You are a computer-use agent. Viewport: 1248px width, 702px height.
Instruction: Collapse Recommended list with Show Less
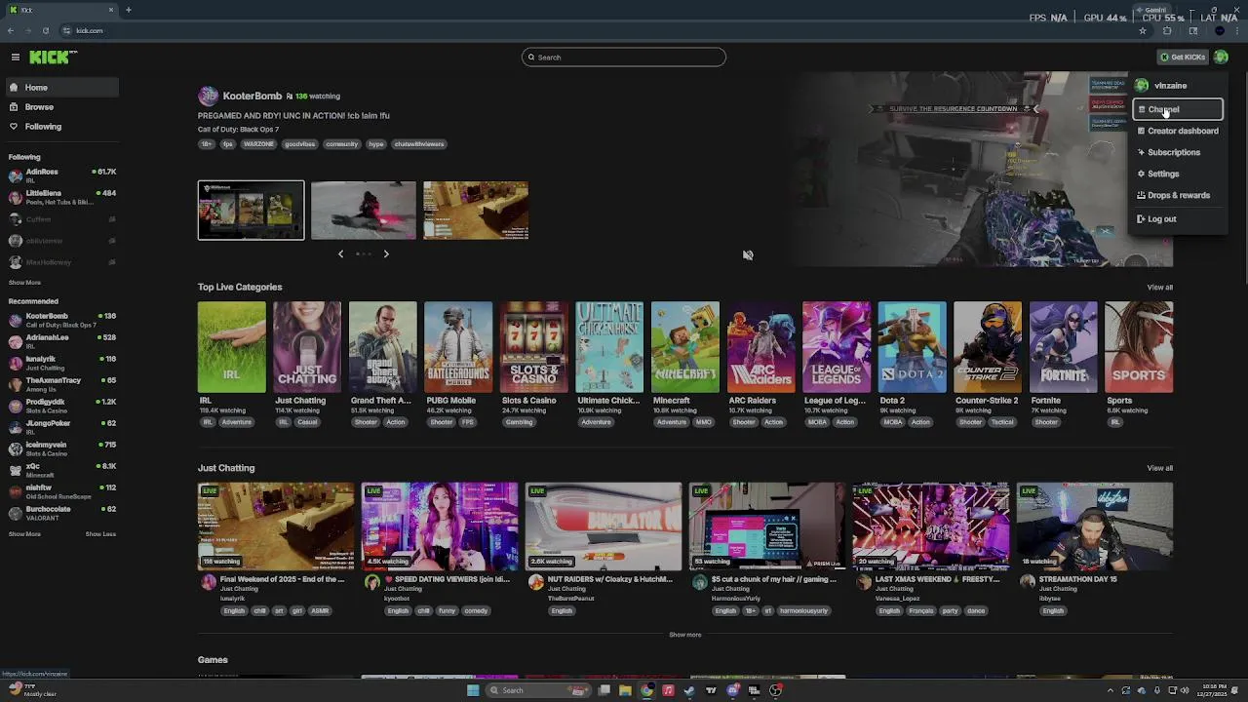100,534
